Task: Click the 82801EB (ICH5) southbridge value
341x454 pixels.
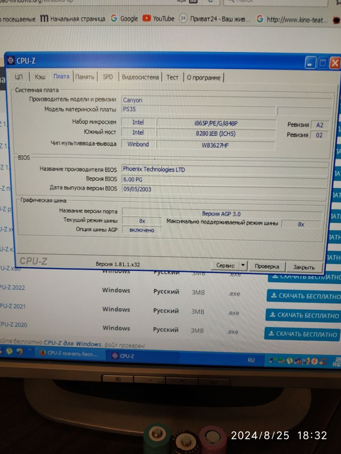Action: coord(216,134)
